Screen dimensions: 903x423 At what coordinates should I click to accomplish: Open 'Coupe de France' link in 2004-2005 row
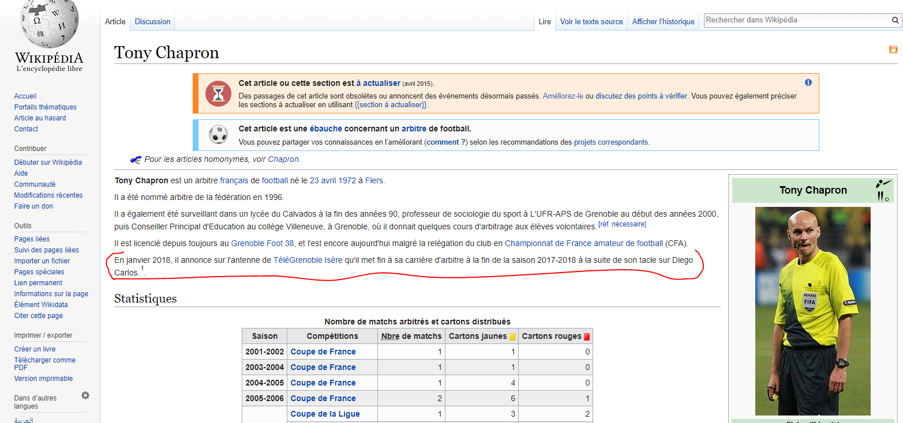coord(323,383)
